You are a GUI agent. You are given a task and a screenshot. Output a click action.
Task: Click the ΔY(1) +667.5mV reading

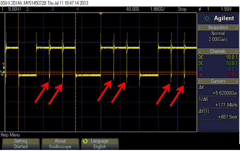[218, 114]
